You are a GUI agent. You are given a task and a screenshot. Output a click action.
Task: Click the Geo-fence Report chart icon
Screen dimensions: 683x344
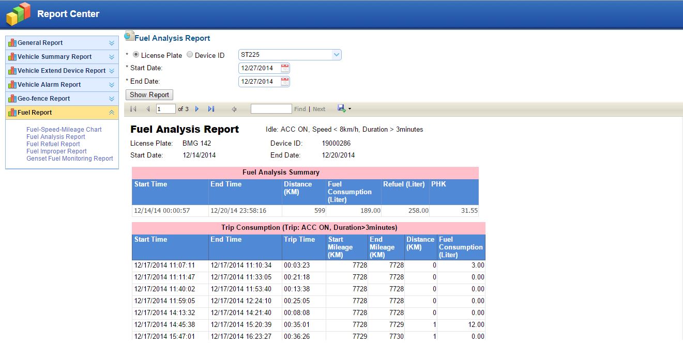12,99
